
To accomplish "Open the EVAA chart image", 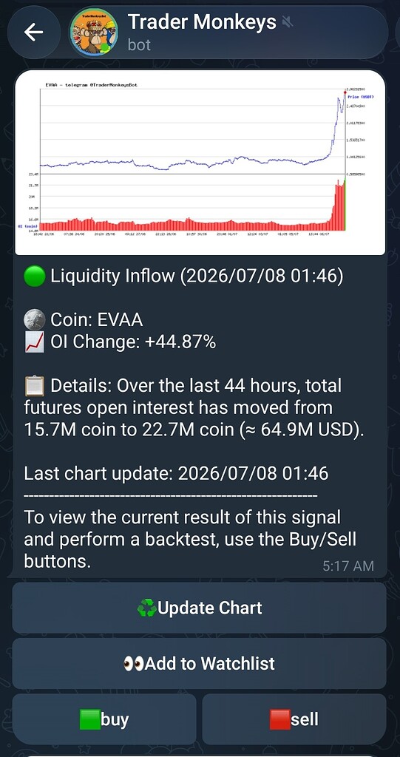I will click(200, 162).
